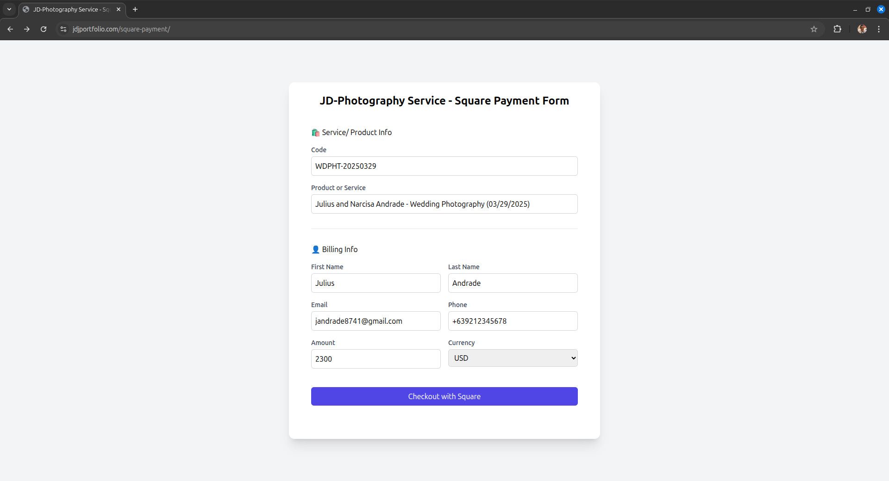Open the Extensions puzzle icon
Viewport: 889px width, 481px height.
coord(837,29)
